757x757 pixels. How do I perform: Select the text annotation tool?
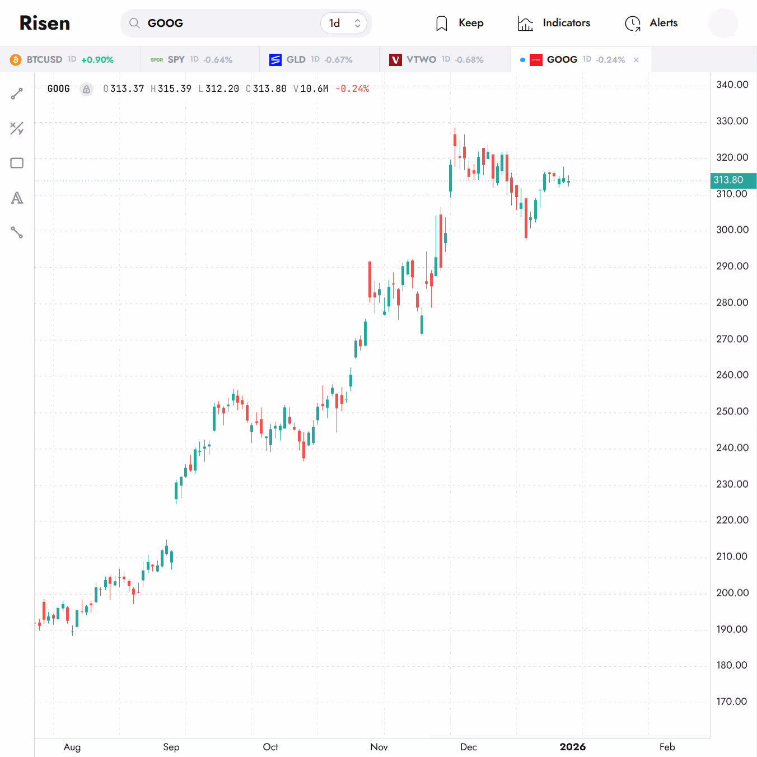(x=17, y=198)
